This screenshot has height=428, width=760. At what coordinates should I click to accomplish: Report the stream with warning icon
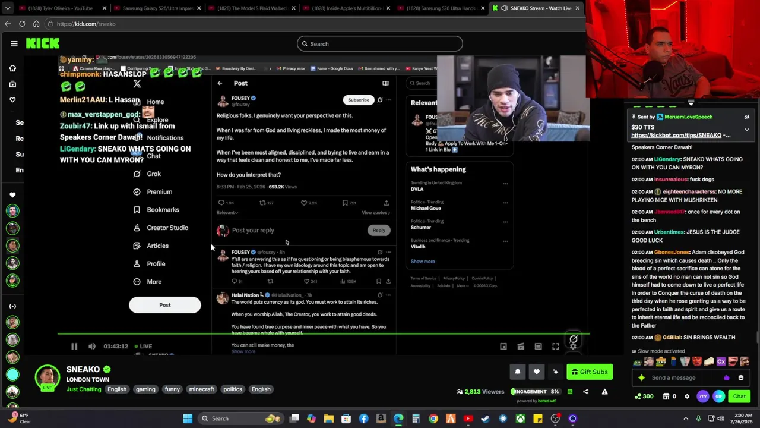click(x=604, y=392)
